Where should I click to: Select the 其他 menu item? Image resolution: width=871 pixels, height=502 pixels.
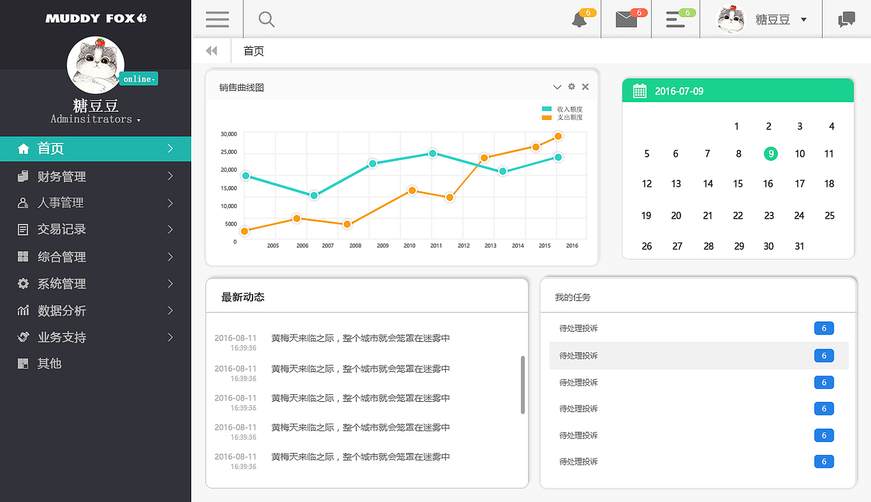(95, 364)
